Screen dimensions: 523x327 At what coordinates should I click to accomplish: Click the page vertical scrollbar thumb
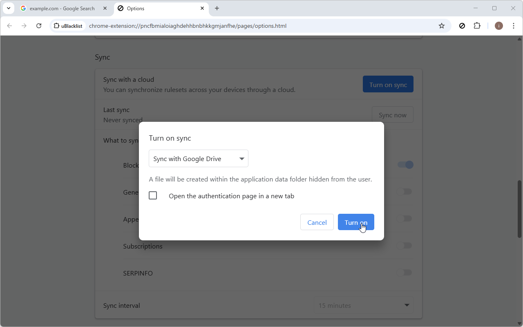519,208
